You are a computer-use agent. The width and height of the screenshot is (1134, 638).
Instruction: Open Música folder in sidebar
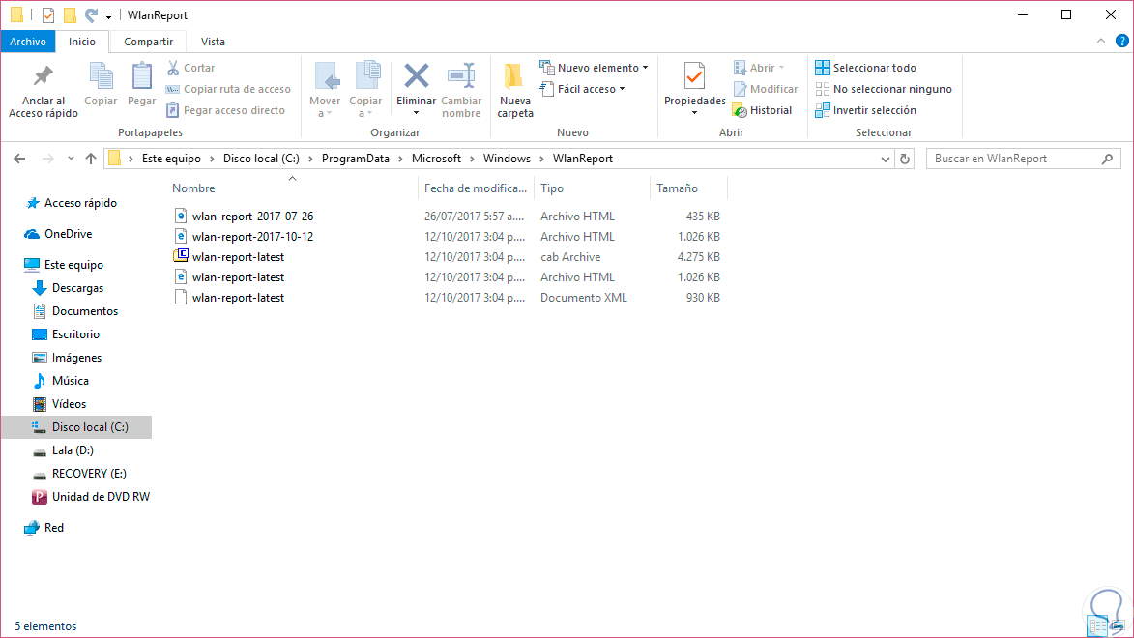71,381
